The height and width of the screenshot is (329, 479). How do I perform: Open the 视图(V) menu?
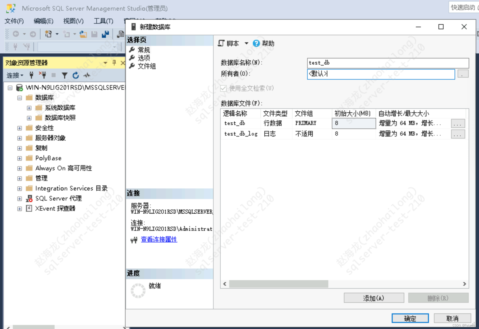pyautogui.click(x=73, y=21)
